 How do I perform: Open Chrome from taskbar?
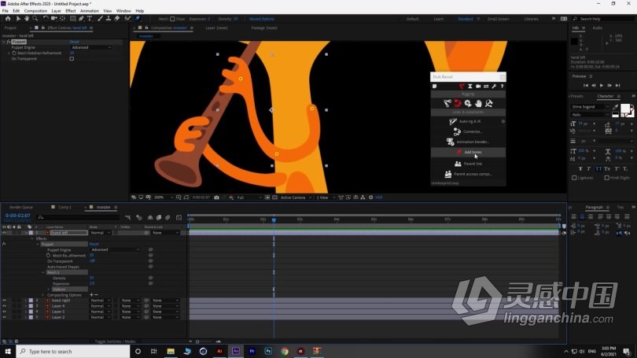pyautogui.click(x=285, y=351)
